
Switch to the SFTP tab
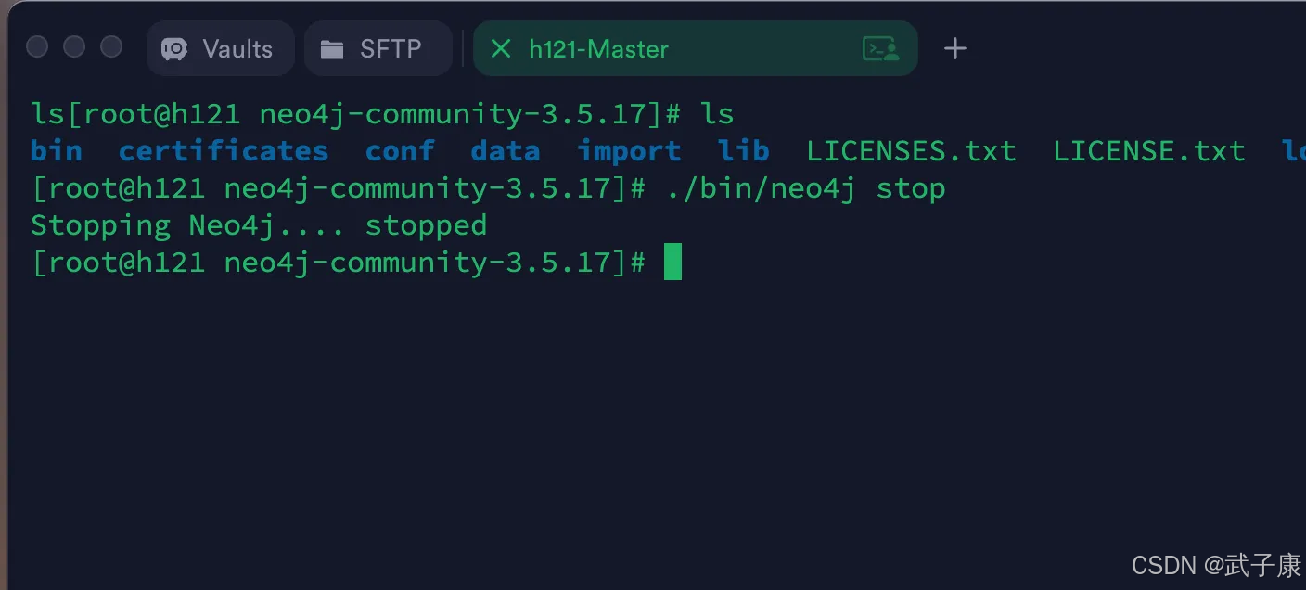pos(378,48)
